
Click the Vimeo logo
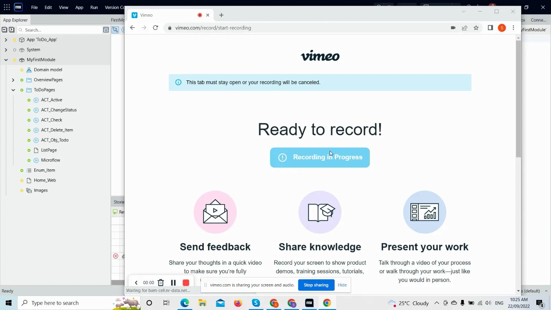coord(320,56)
